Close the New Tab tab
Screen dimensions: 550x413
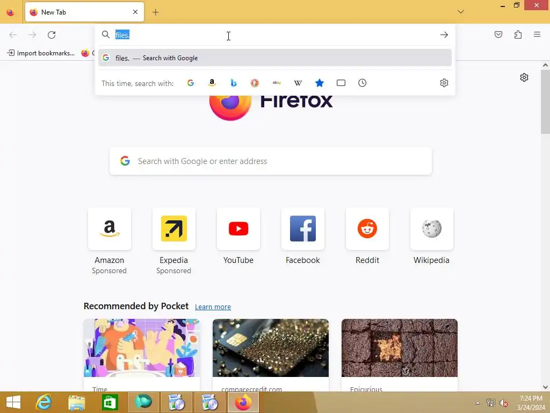pyautogui.click(x=135, y=12)
